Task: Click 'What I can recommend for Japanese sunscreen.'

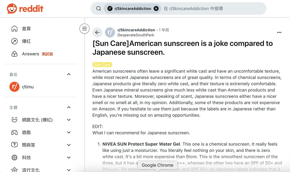Action: 141,133
